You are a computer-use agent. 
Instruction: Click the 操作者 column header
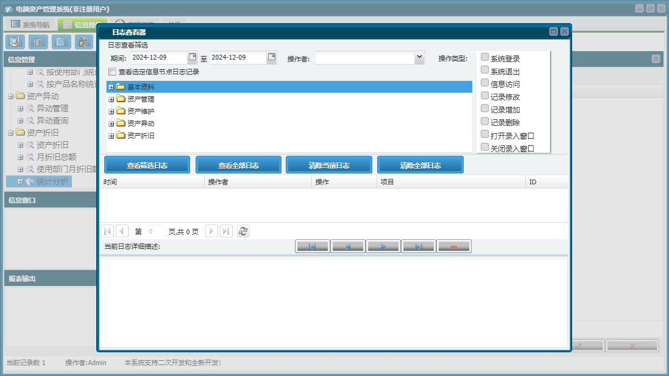[258, 182]
